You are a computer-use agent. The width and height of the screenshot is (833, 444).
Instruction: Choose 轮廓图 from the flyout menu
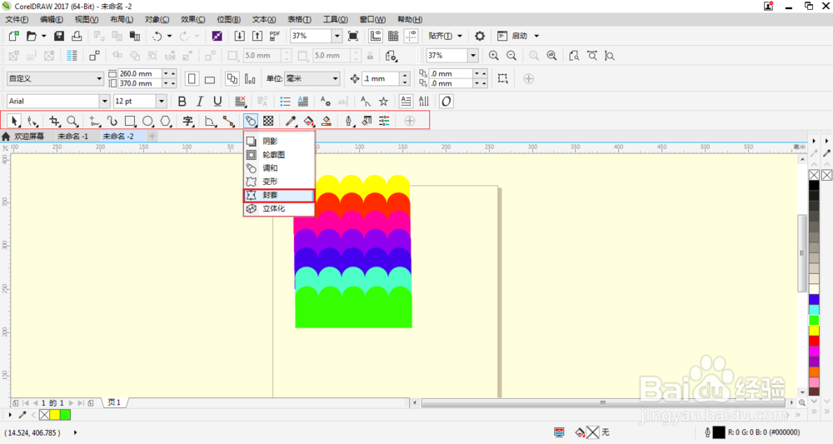[279, 155]
